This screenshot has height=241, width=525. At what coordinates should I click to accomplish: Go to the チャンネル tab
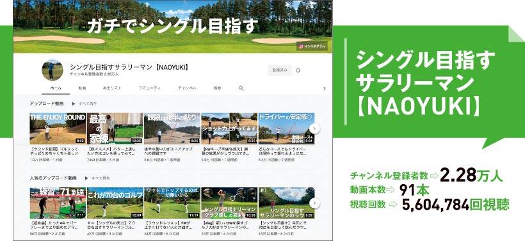click(x=187, y=88)
